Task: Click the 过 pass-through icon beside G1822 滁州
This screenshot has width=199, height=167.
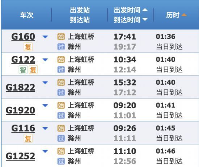Action: 61,92
